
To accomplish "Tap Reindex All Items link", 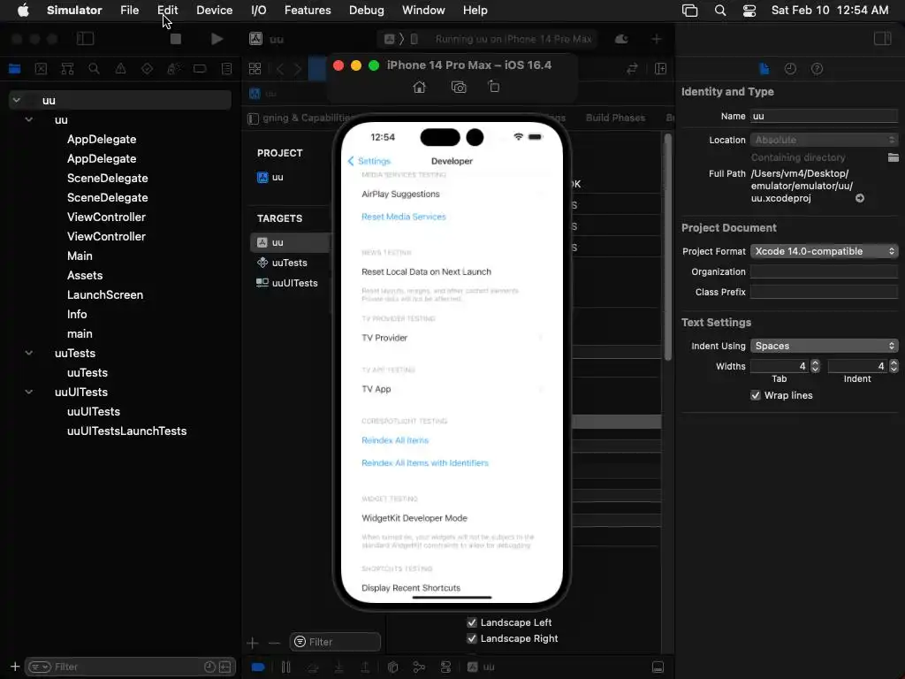I will (395, 440).
